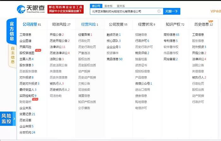Select the 官方信息 side tab

click(12, 31)
